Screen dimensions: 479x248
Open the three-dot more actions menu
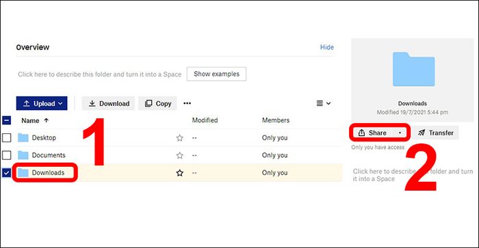click(187, 103)
